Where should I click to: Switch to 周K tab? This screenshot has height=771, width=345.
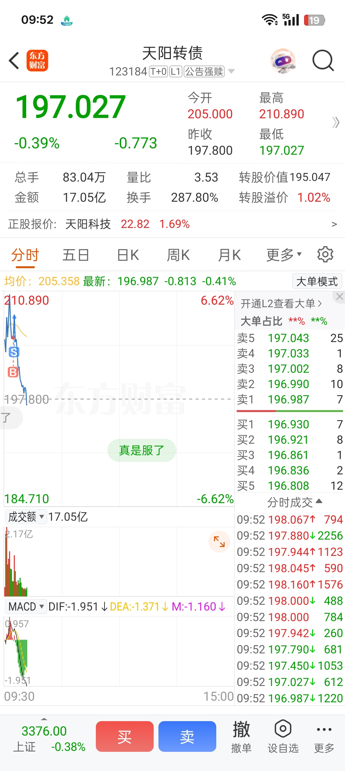[178, 255]
